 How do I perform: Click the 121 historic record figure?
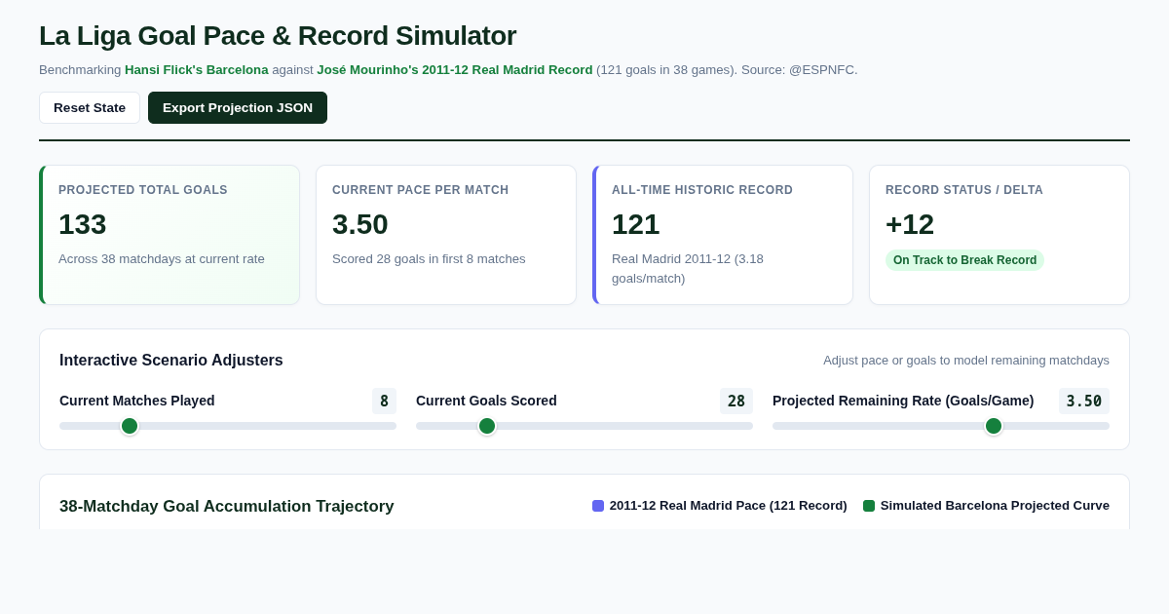click(636, 224)
